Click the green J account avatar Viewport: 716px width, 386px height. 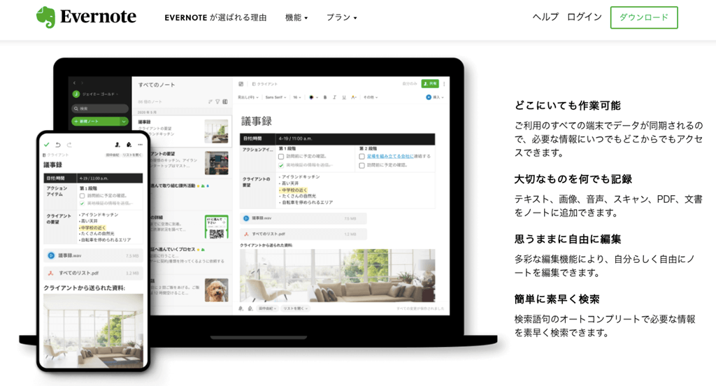click(x=76, y=94)
